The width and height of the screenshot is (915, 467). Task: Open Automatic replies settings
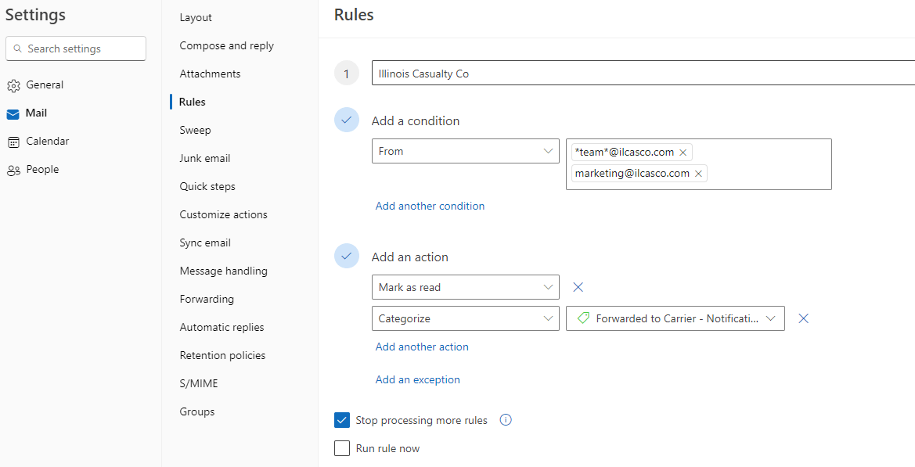222,327
